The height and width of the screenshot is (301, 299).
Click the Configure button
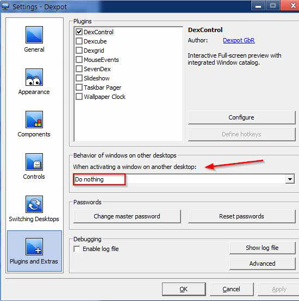click(241, 117)
